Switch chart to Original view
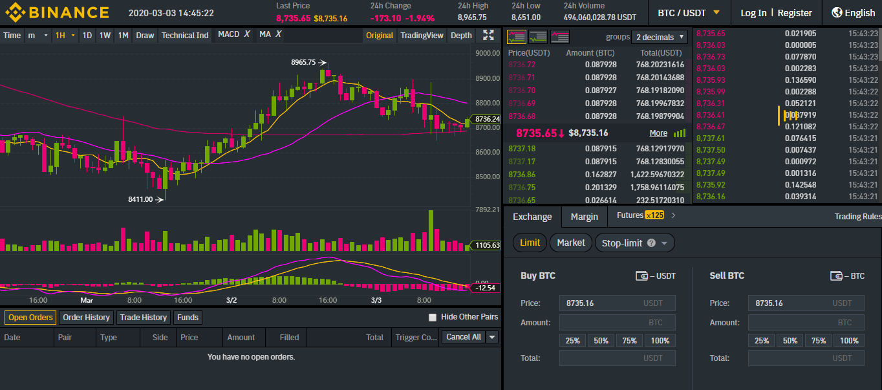This screenshot has height=390, width=882. (380, 36)
